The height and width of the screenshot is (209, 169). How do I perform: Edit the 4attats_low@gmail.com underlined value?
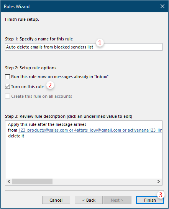pyautogui.click(x=98, y=130)
